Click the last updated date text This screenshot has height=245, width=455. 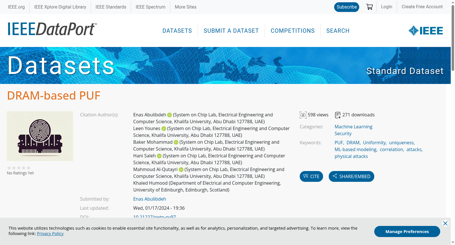(159, 208)
